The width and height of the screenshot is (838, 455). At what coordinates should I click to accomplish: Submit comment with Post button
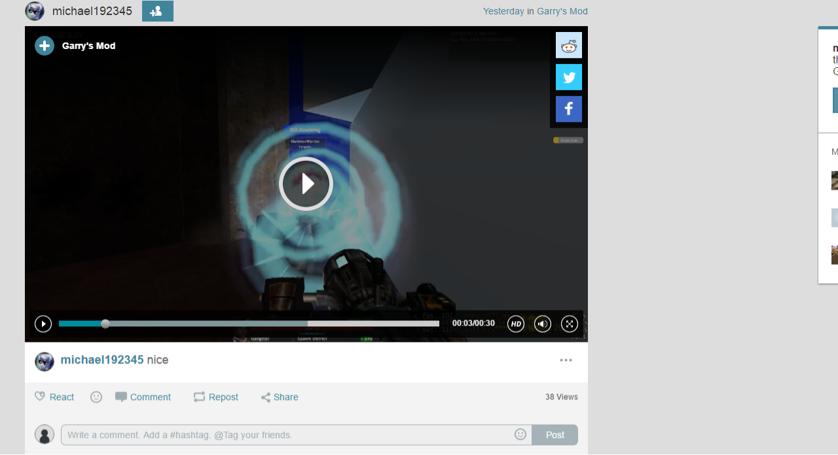click(x=555, y=435)
